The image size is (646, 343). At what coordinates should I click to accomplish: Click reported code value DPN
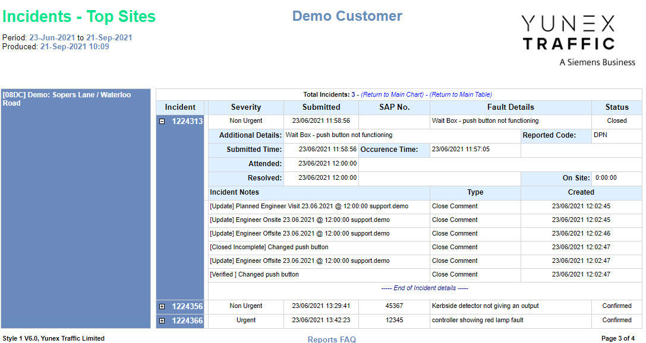pyautogui.click(x=600, y=135)
